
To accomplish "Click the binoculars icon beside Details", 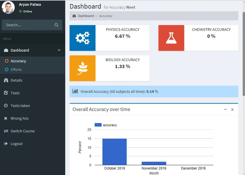I will [6, 80].
